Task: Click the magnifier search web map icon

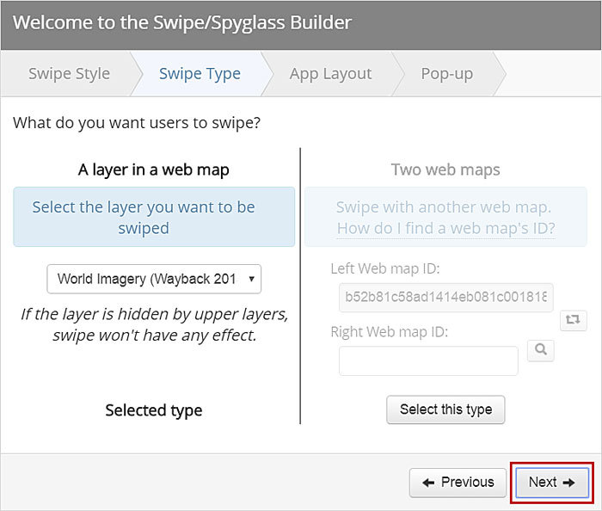Action: [541, 350]
